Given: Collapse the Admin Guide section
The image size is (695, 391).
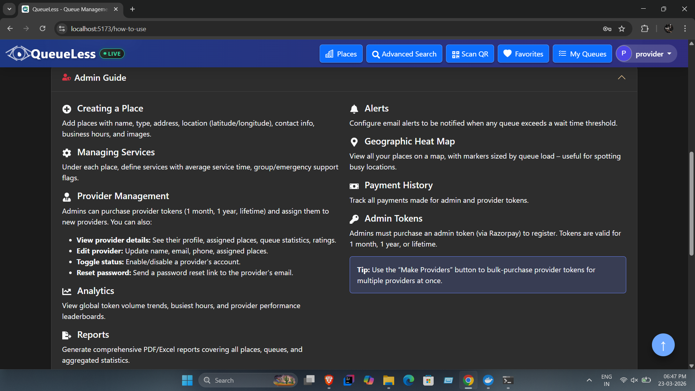Looking at the screenshot, I should click(622, 77).
